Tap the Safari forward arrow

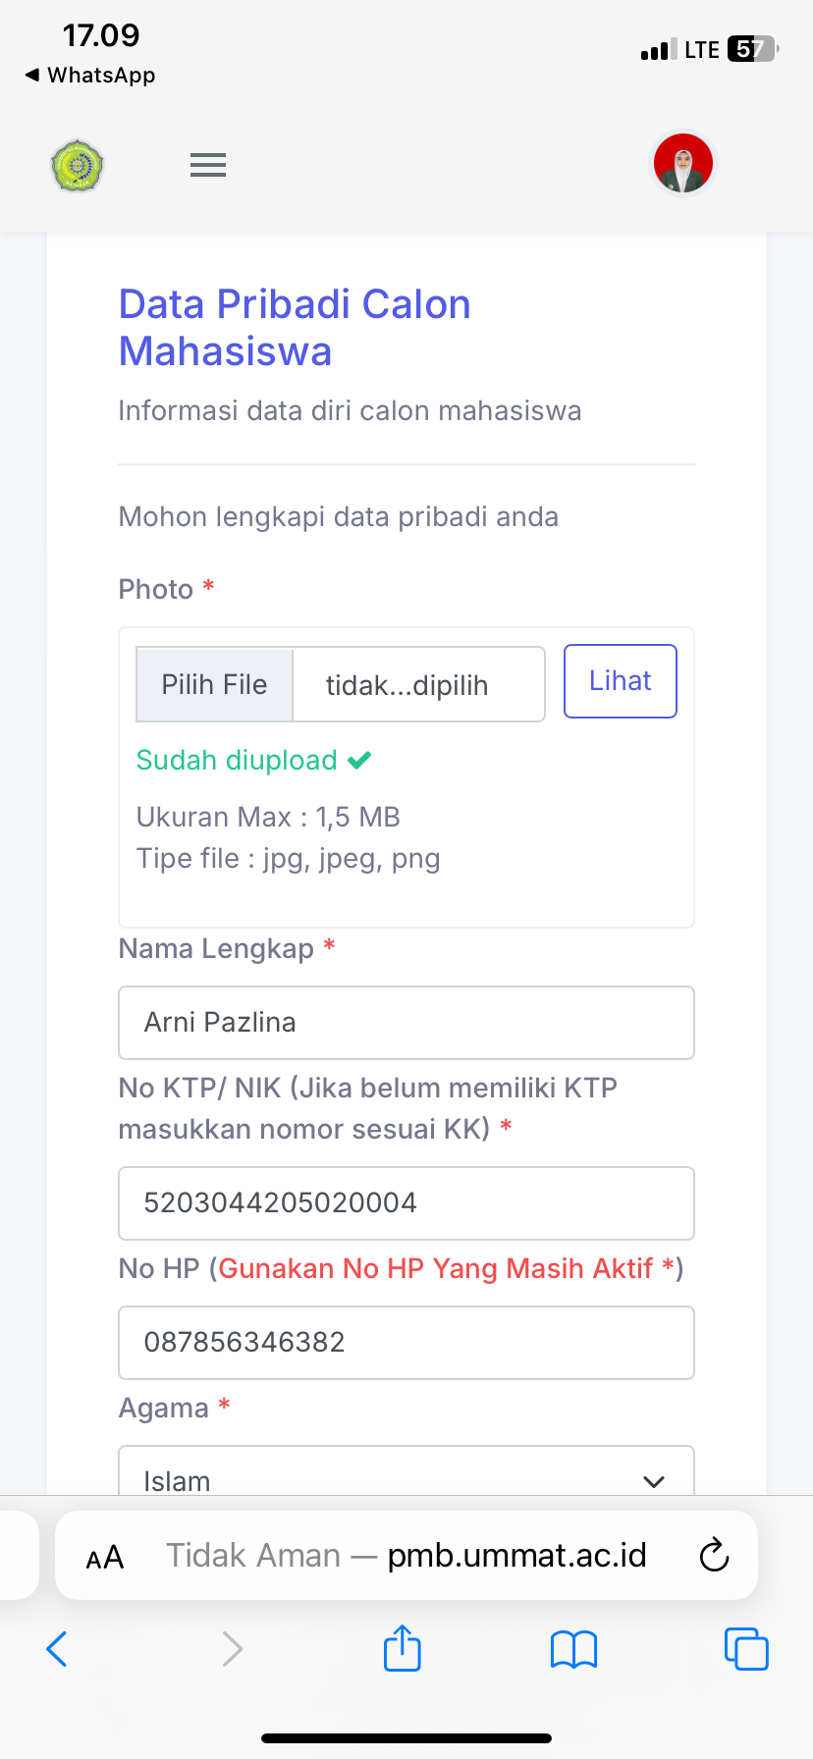click(232, 1649)
